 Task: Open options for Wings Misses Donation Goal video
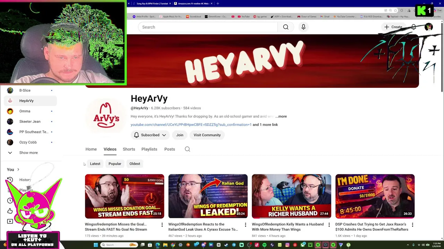(162, 225)
